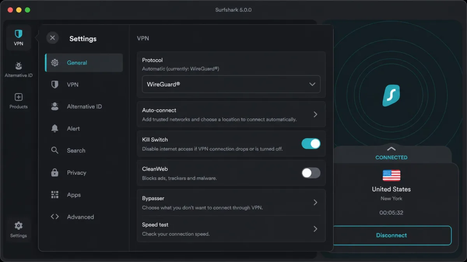The image size is (467, 262).
Task: Click the Auto-connect row title
Action: [x=159, y=110]
